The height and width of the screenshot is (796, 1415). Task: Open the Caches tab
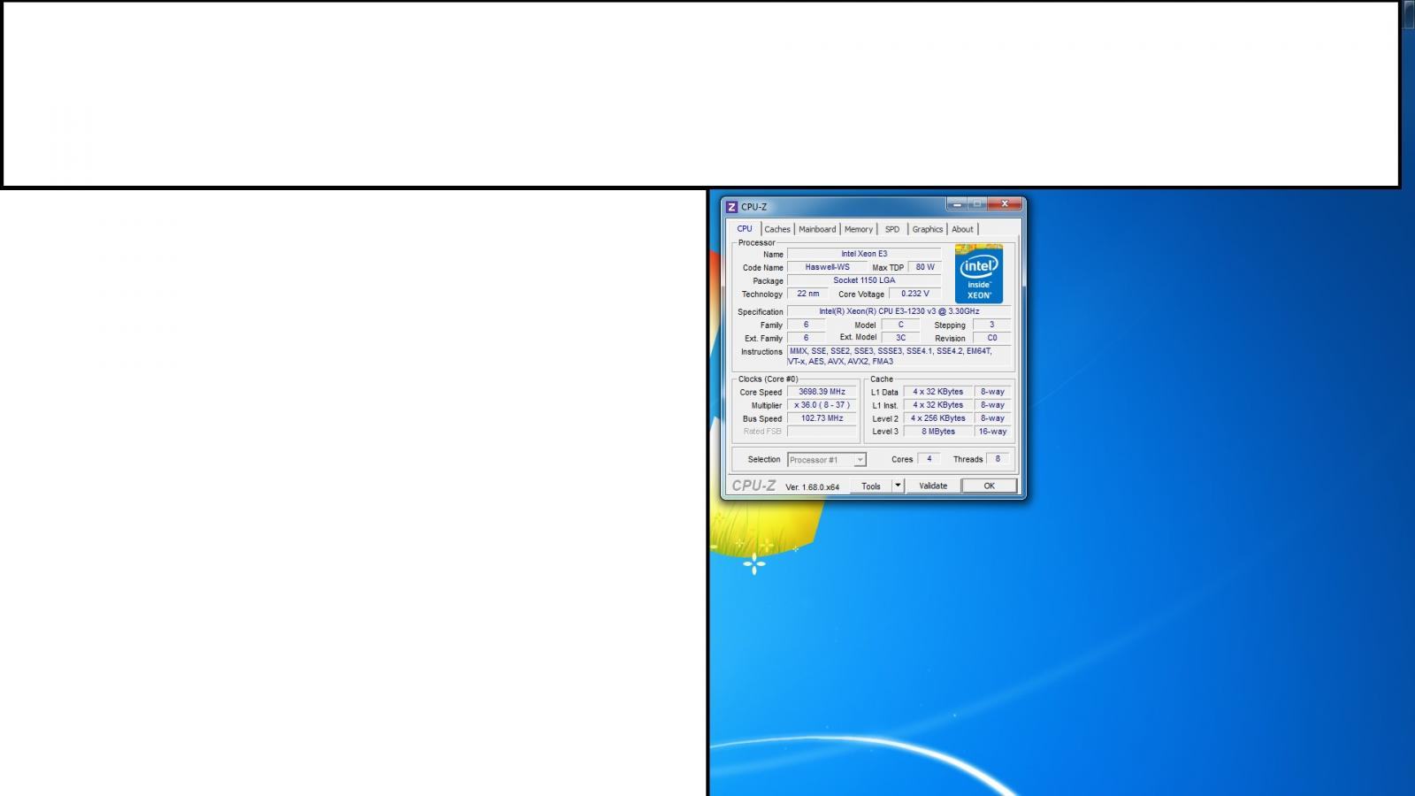(x=777, y=229)
